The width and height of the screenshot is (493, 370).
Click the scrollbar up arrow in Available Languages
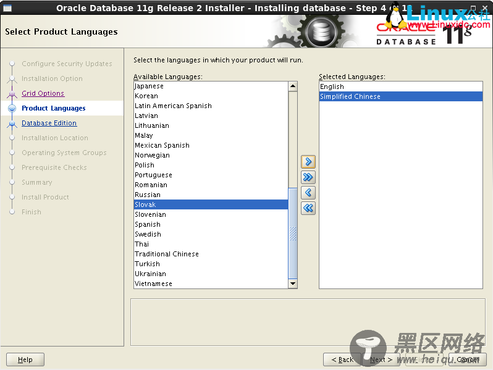tap(293, 86)
